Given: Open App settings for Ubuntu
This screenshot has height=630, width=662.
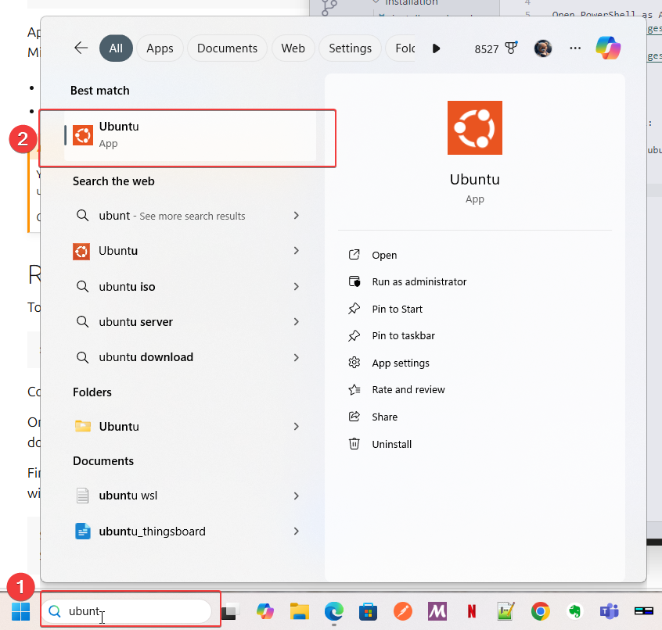Looking at the screenshot, I should [x=400, y=363].
